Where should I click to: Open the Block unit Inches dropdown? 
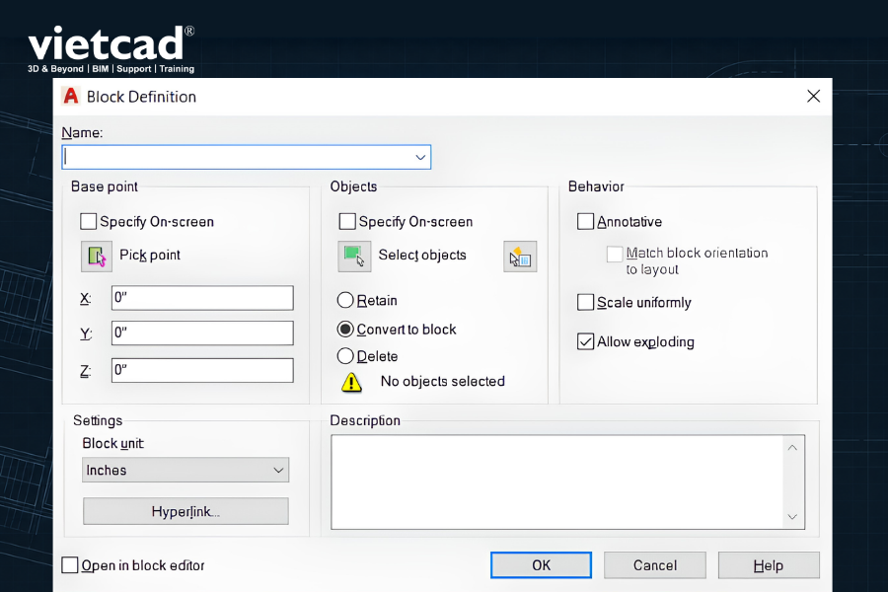185,471
